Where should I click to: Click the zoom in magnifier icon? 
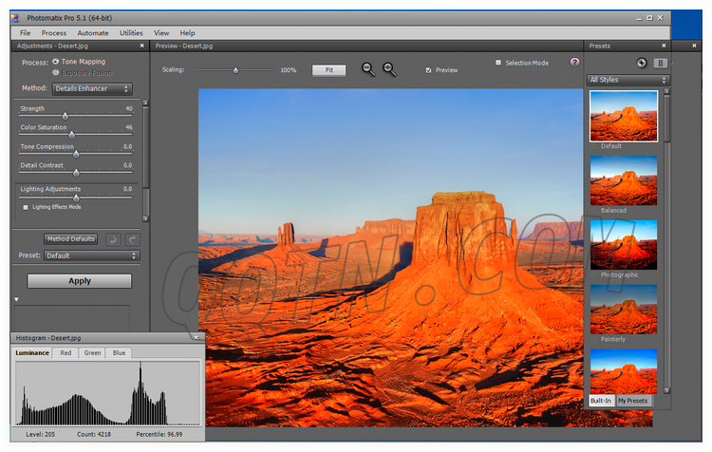click(389, 69)
